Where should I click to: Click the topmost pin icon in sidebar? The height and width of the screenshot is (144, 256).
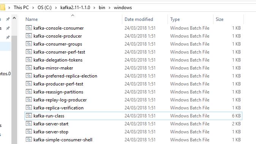tap(8, 19)
